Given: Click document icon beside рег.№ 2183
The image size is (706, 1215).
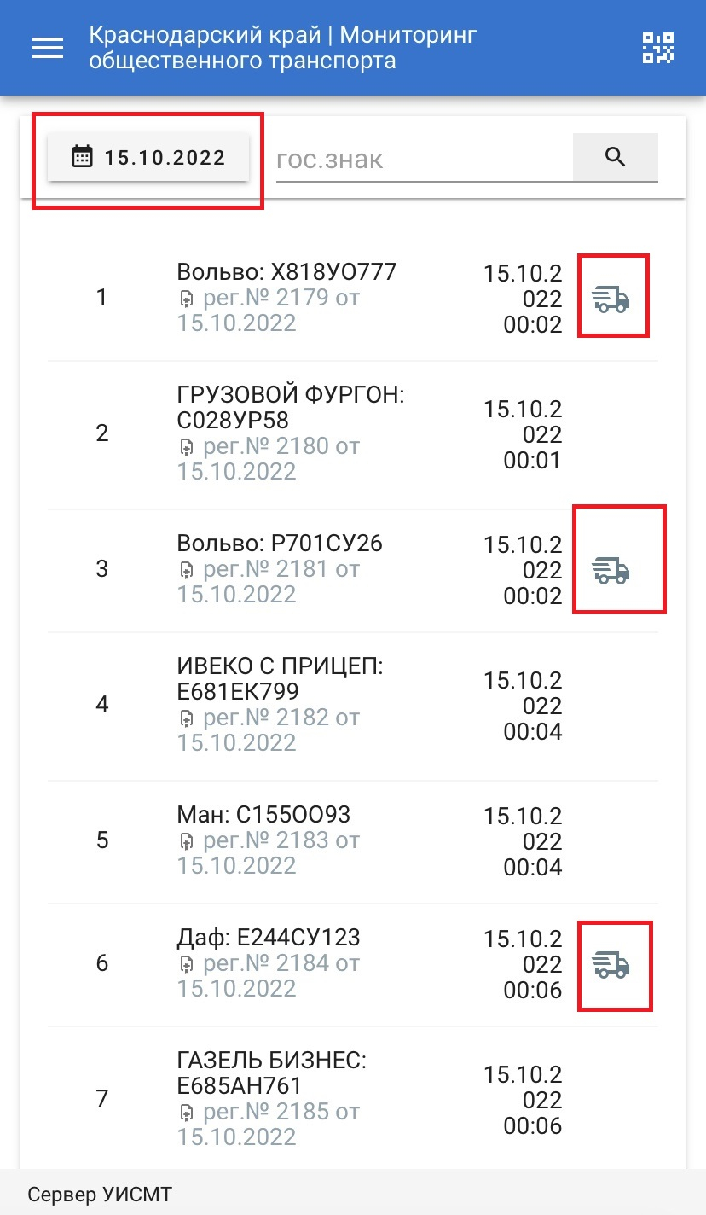Looking at the screenshot, I should pos(187,841).
